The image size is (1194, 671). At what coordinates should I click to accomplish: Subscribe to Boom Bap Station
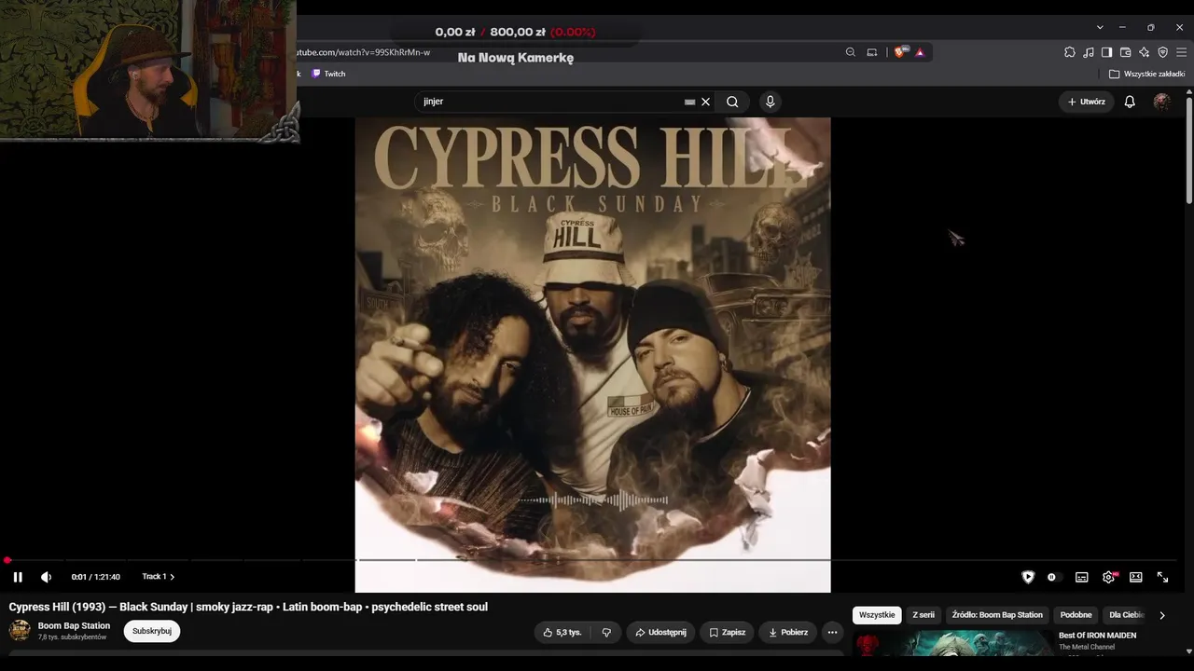click(152, 631)
